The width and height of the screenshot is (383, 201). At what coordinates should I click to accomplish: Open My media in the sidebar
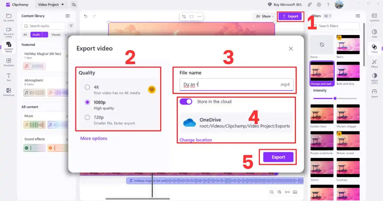pos(9,17)
